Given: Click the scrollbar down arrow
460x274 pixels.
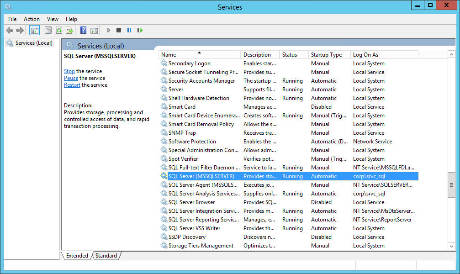Looking at the screenshot, I should tap(451, 246).
